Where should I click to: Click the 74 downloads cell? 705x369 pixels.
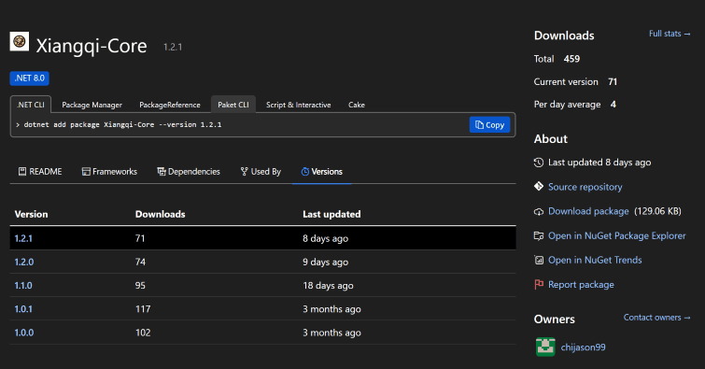tap(140, 262)
